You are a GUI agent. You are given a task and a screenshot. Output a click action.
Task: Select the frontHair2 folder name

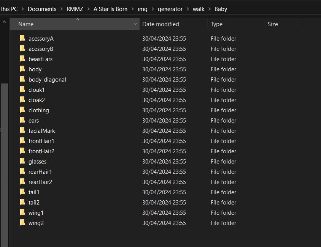(41, 151)
